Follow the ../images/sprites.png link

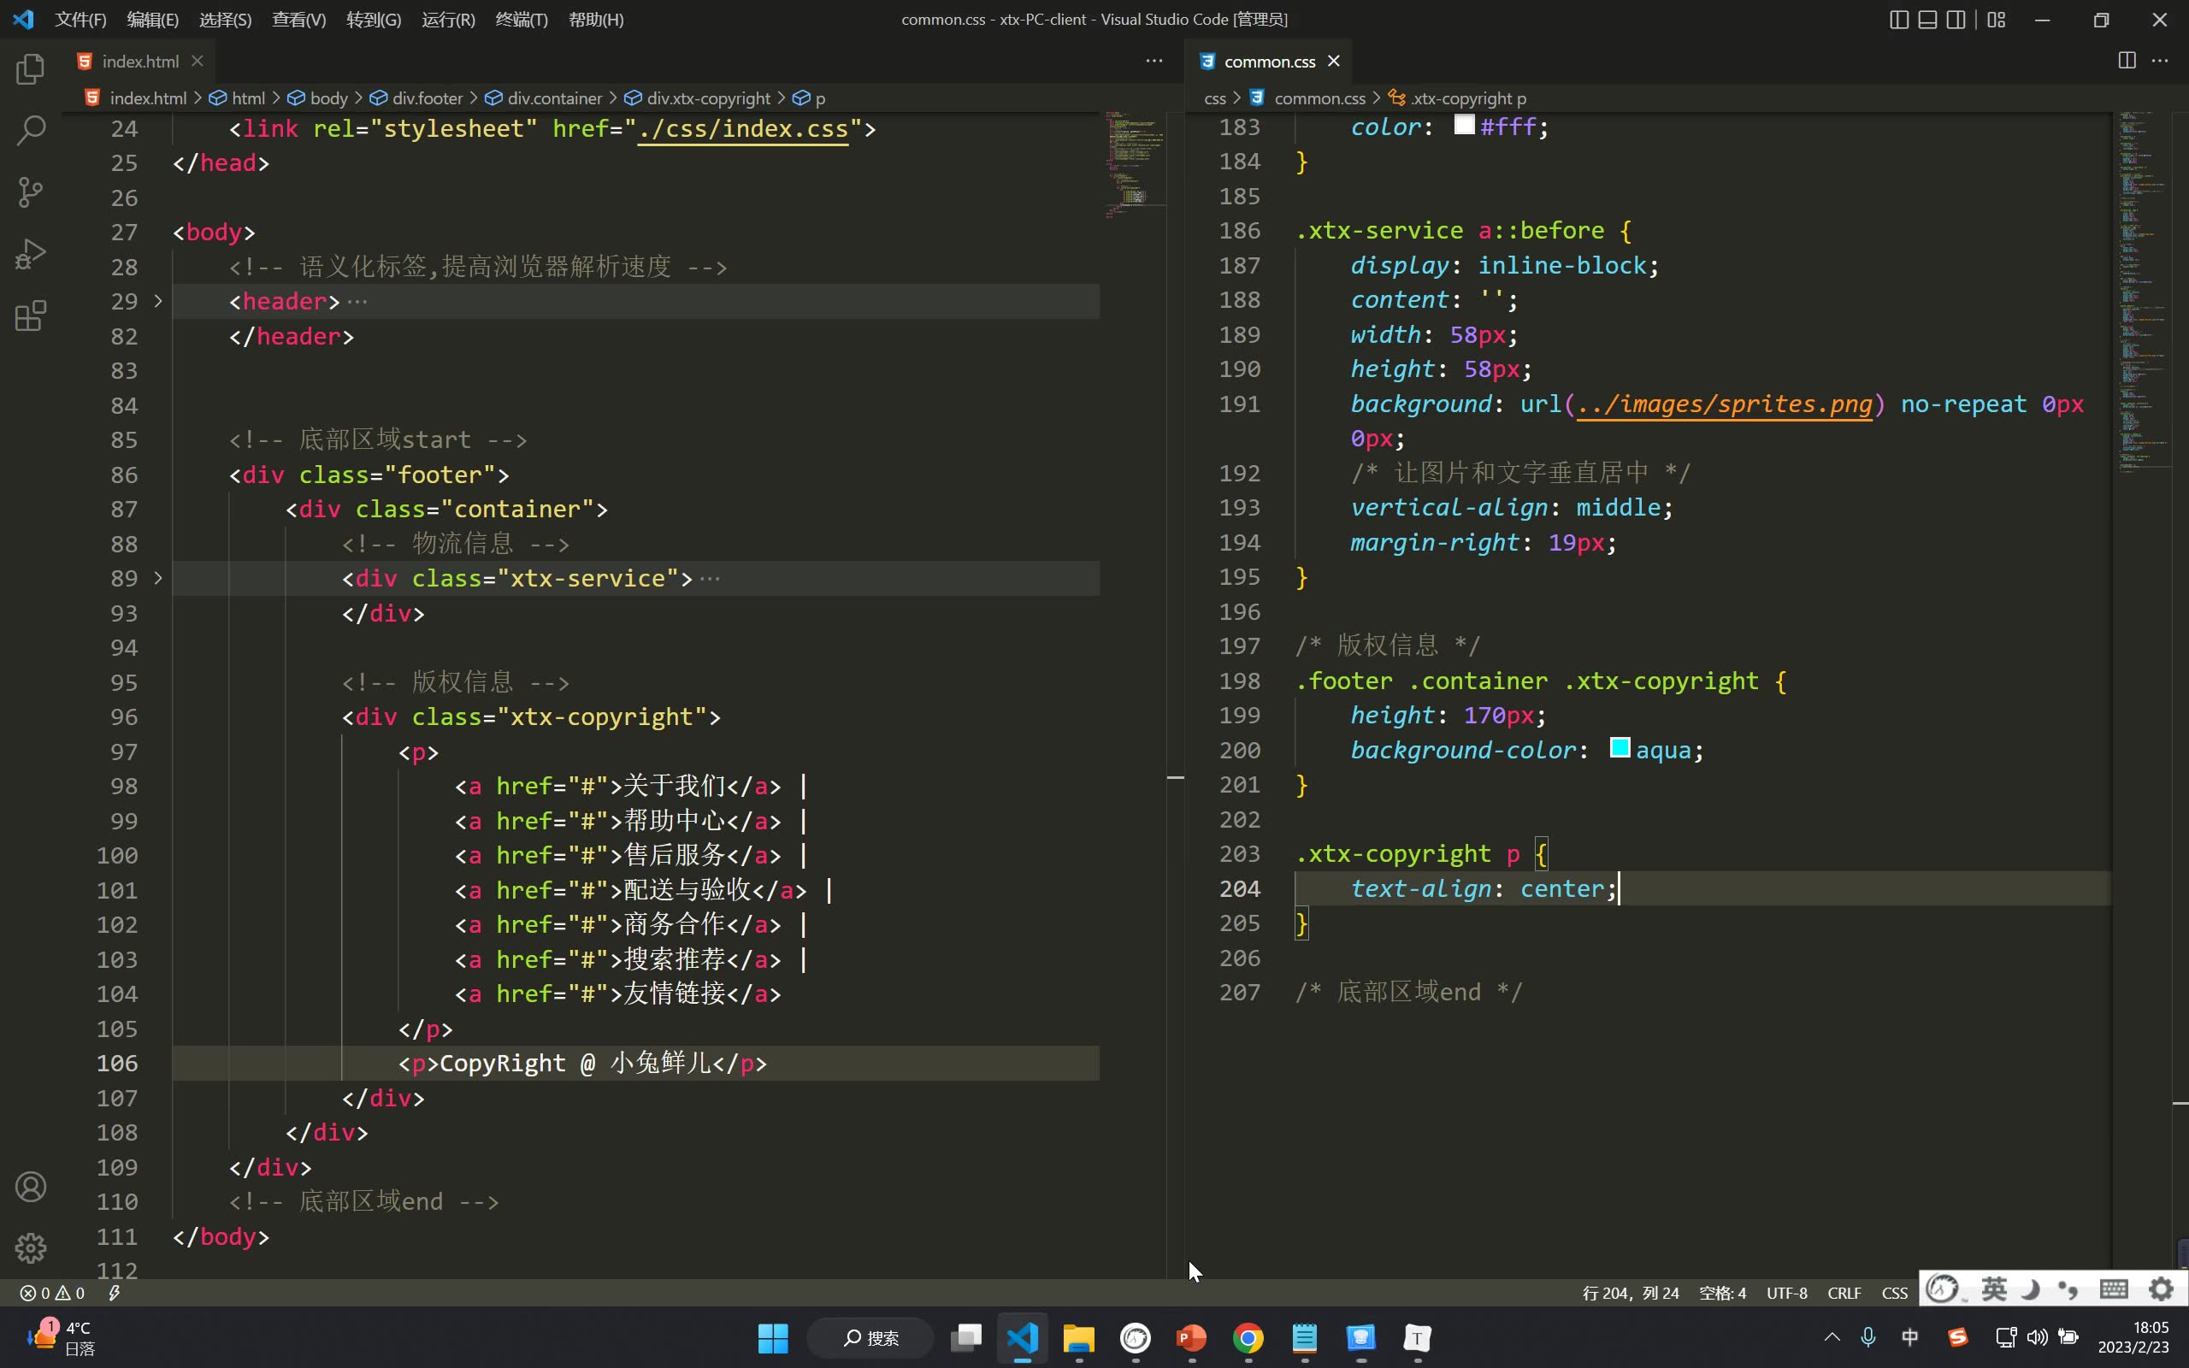tap(1724, 404)
